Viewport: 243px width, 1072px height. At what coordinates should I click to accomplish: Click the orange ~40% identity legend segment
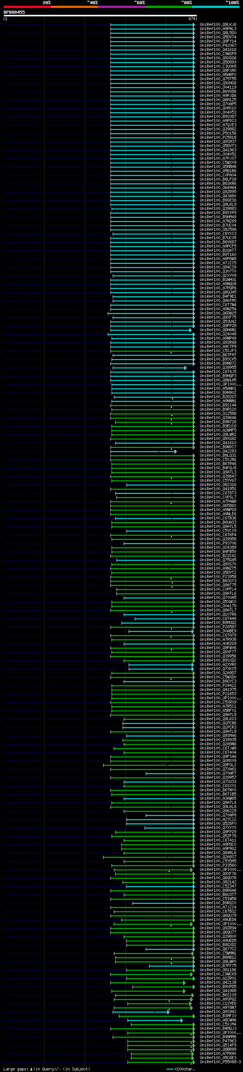tap(74, 7)
